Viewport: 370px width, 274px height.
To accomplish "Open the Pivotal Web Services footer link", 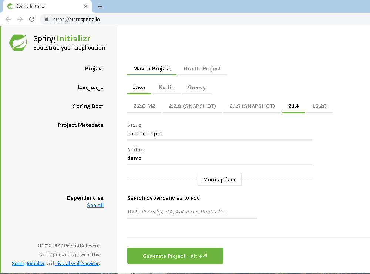I will click(x=77, y=263).
